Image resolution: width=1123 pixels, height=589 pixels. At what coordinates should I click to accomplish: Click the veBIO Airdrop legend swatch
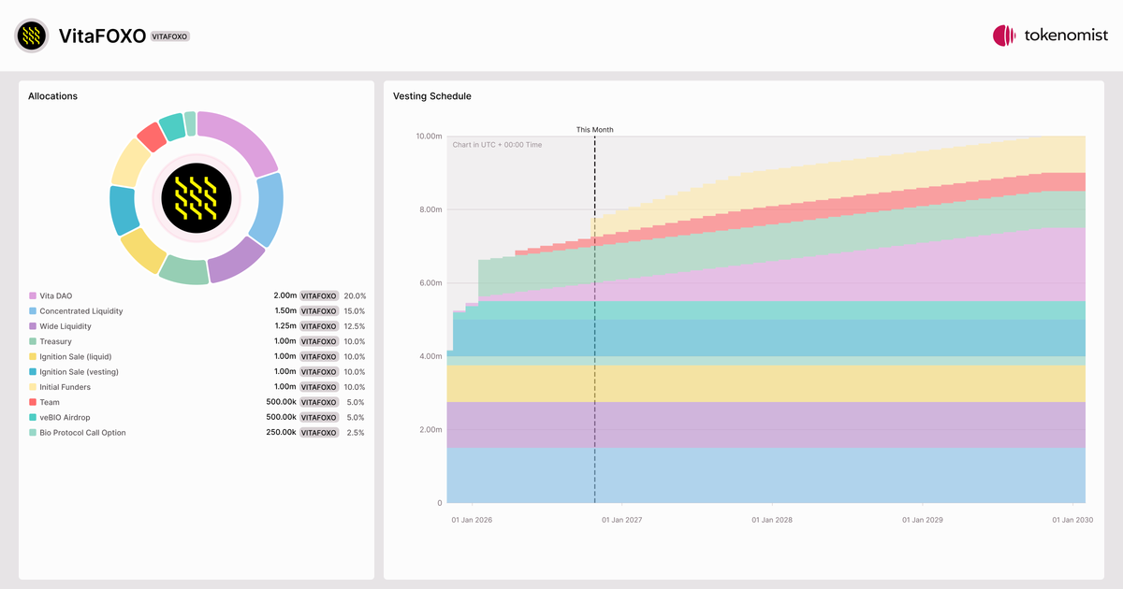(33, 417)
